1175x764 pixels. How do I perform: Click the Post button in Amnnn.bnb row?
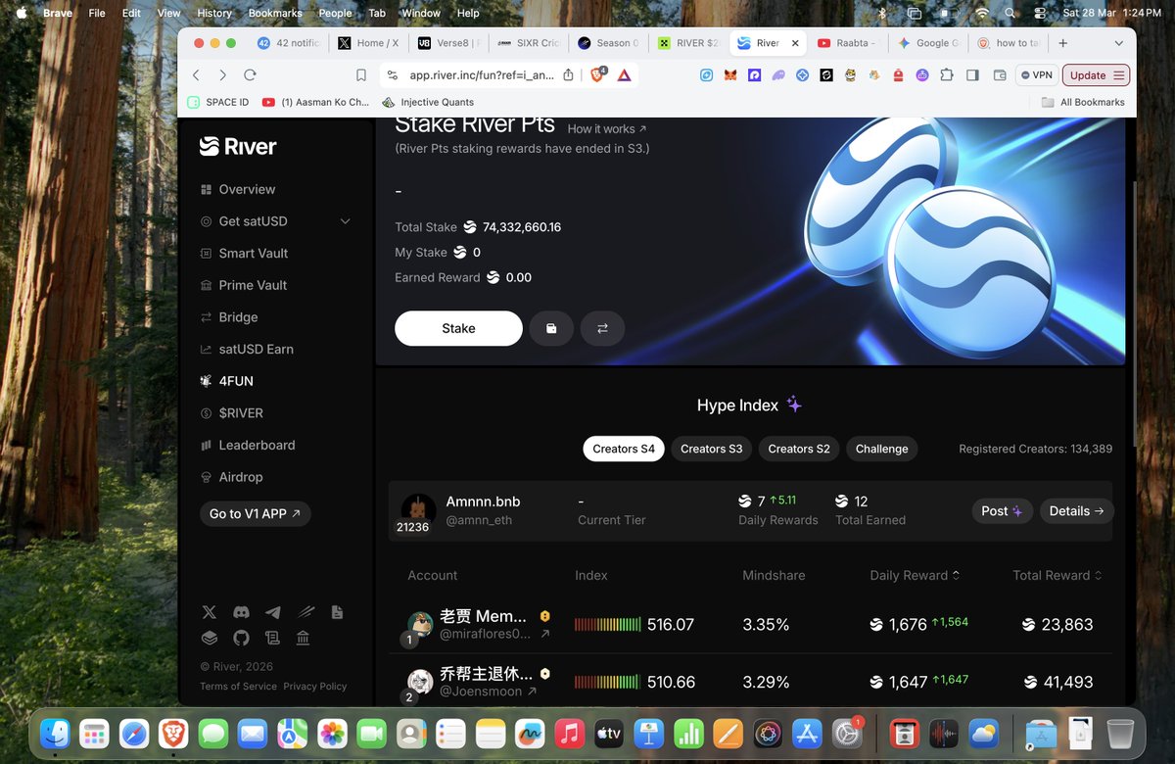pyautogui.click(x=1003, y=510)
